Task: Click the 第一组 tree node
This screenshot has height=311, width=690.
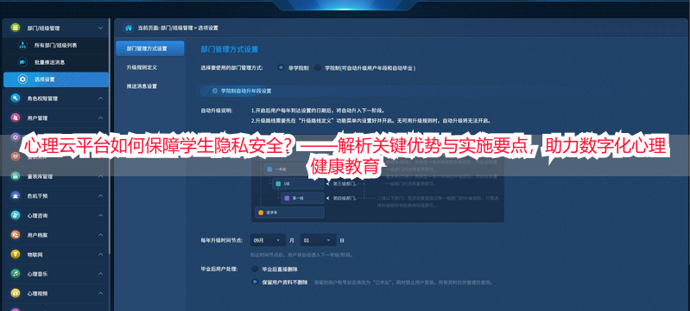Action: 303,198
